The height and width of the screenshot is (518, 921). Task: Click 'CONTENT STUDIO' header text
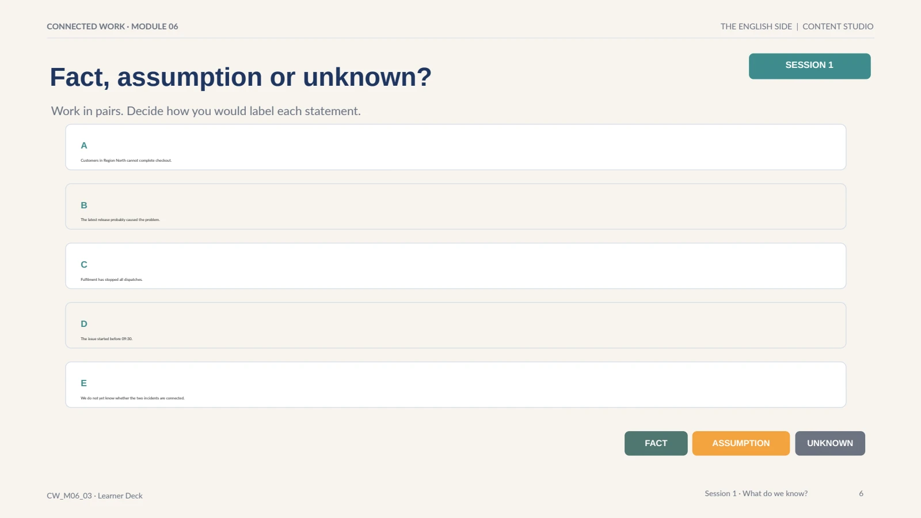pyautogui.click(x=838, y=26)
